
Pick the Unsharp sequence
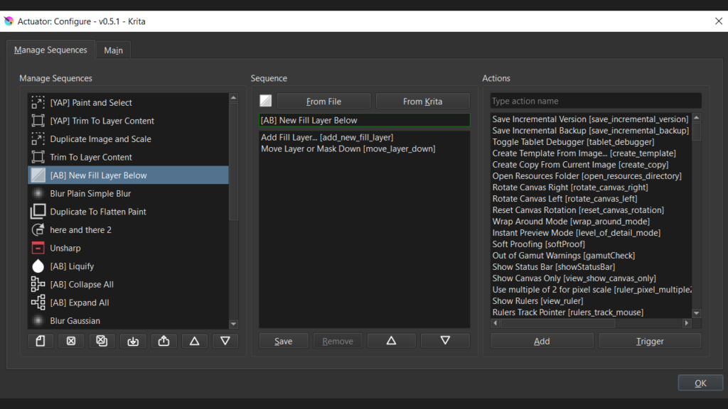[128, 248]
